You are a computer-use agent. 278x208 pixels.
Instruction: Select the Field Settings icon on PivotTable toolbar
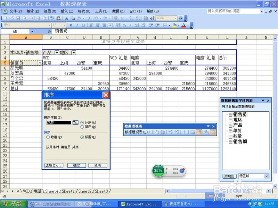(198, 132)
